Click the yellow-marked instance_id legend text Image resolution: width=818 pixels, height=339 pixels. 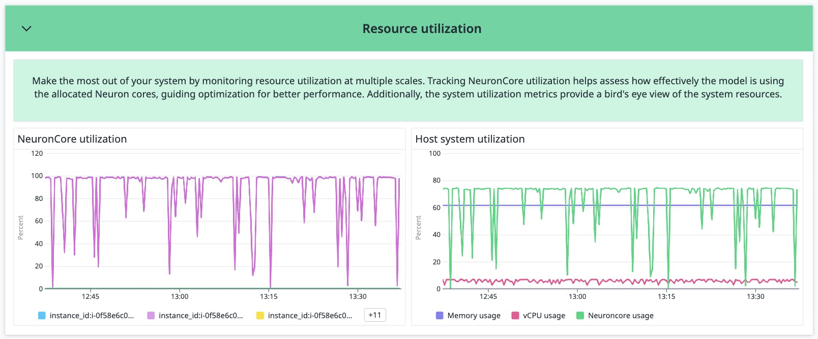(x=310, y=316)
